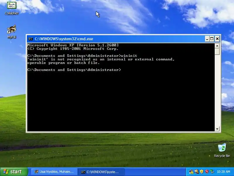The width and height of the screenshot is (234, 176).
Task: Click the cmd window scroll down arrow
Action: [x=217, y=129]
